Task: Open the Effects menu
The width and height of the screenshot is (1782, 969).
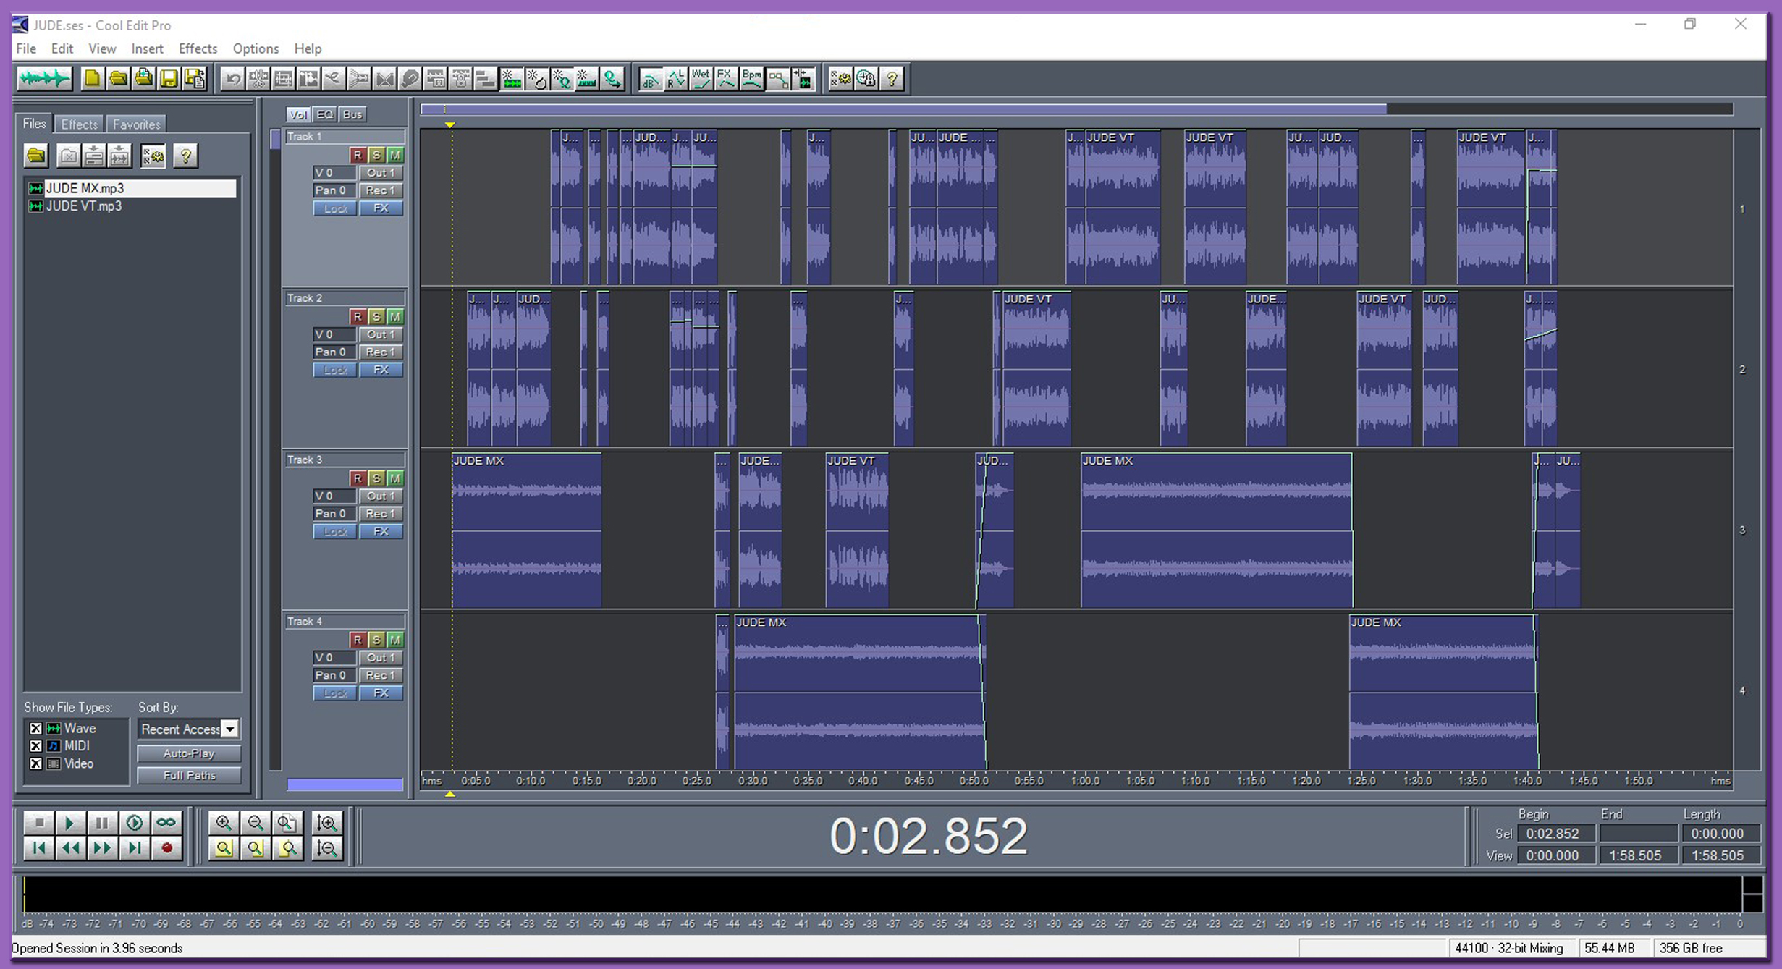Action: pyautogui.click(x=198, y=48)
